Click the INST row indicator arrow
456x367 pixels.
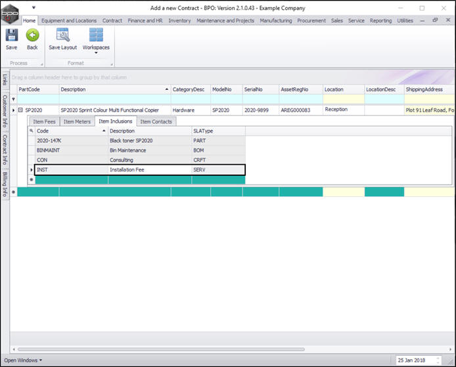[x=32, y=169]
